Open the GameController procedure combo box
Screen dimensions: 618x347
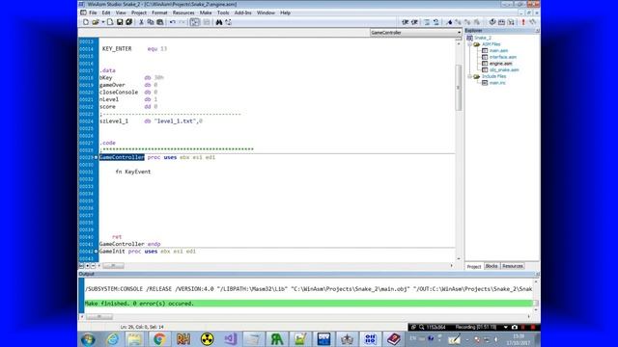[x=415, y=33]
